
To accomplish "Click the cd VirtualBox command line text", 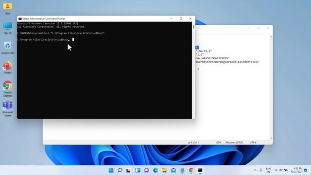I will click(x=61, y=33).
